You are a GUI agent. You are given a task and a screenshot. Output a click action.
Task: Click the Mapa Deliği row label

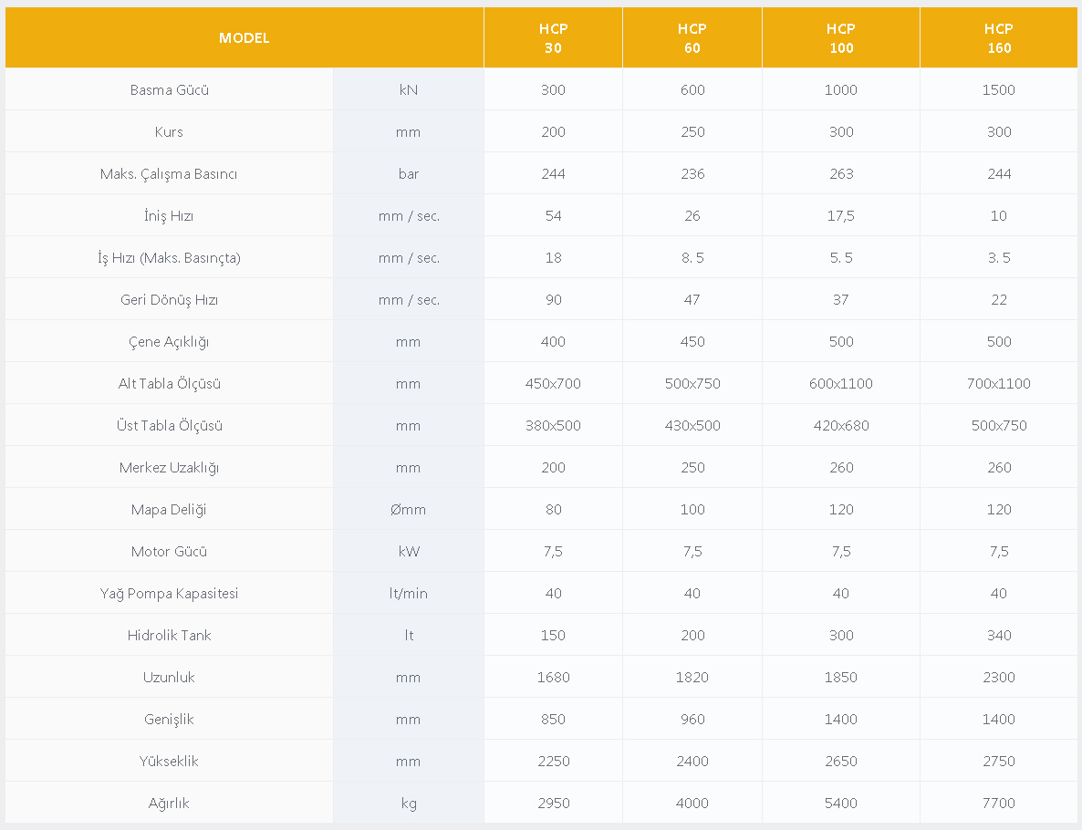(169, 510)
